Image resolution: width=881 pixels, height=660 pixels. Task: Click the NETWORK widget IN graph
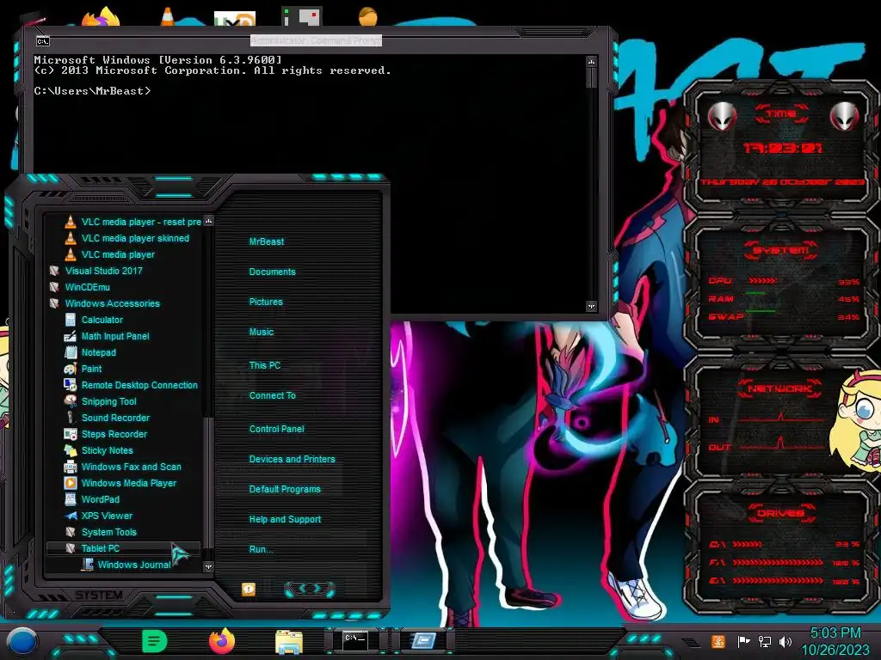(779, 419)
